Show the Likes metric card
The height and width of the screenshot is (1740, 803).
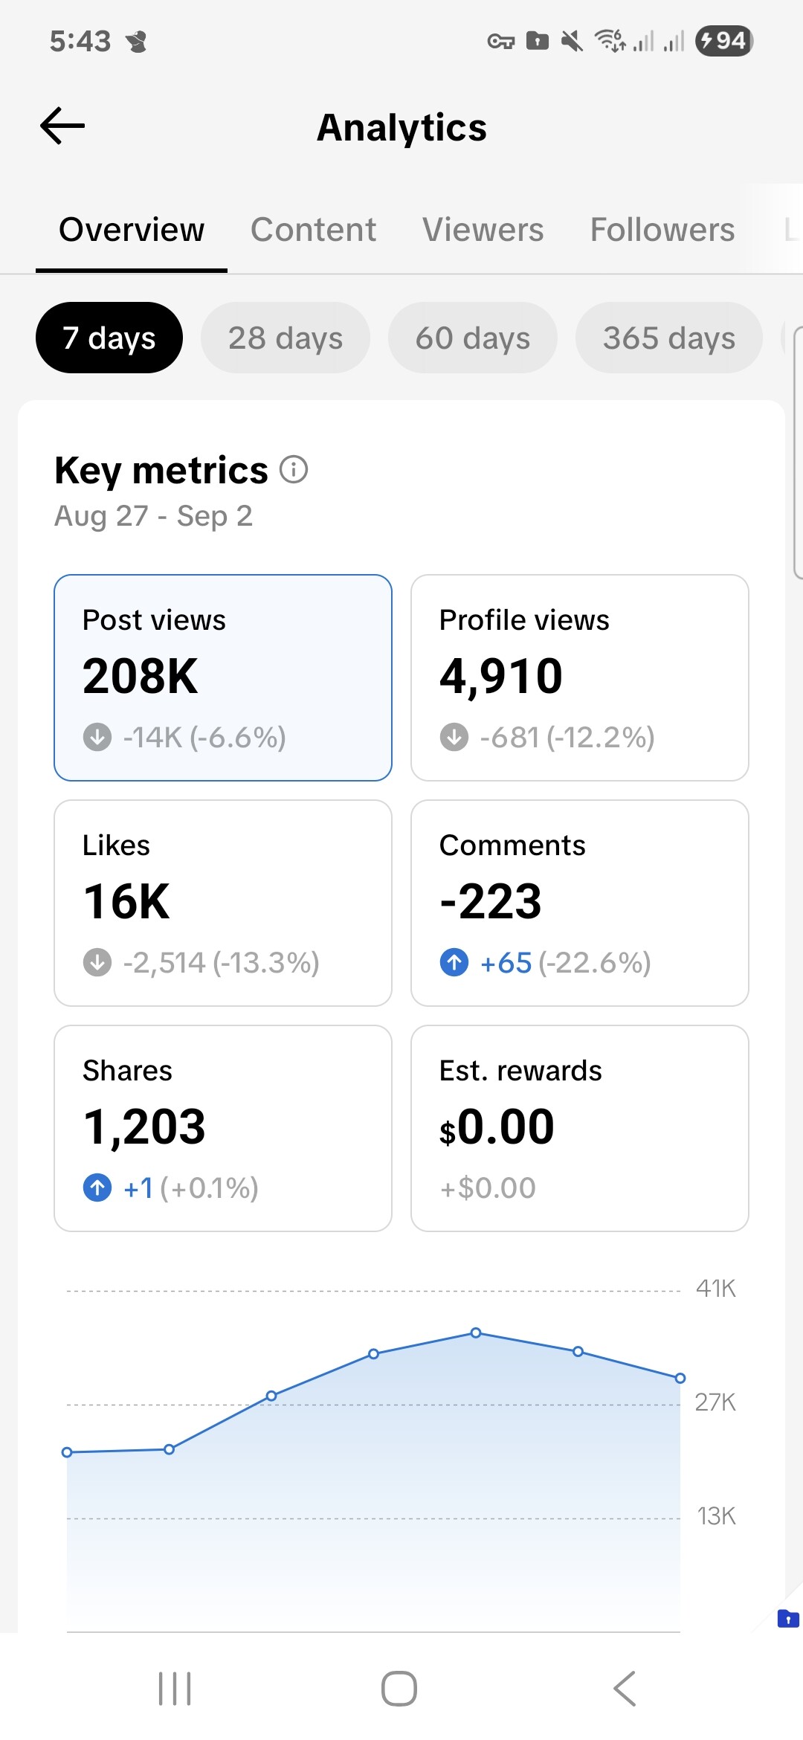tap(223, 903)
